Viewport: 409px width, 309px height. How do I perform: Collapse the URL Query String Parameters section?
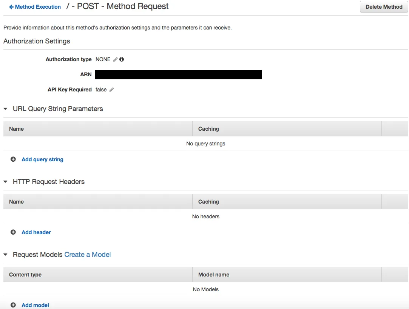pyautogui.click(x=6, y=109)
